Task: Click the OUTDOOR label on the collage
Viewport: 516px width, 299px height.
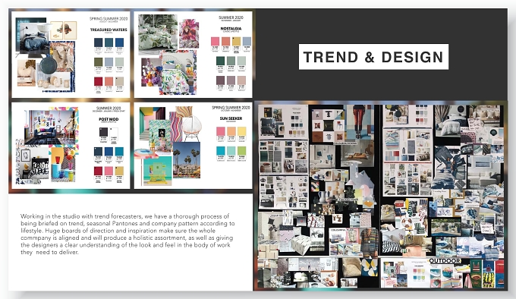Action: [445, 260]
